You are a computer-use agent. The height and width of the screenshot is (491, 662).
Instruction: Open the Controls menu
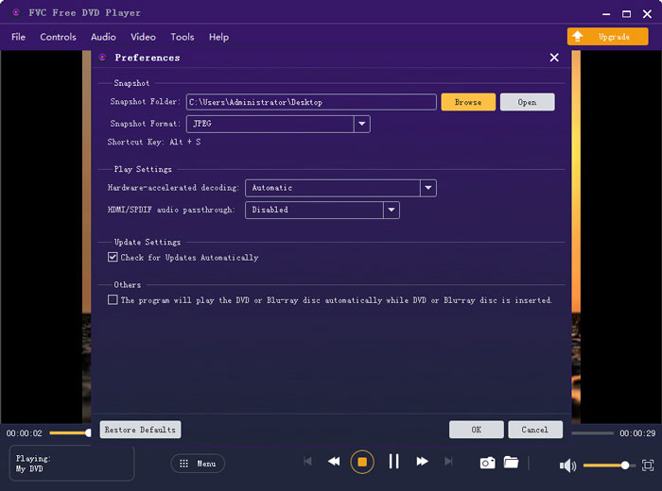(x=58, y=37)
